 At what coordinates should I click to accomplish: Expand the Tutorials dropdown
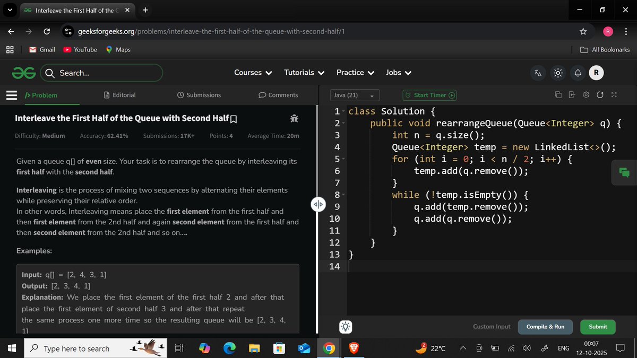[x=305, y=73]
